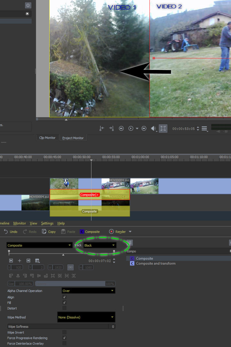Screen dimensions: 231x347
Task: Enable the Wipe Invert checkbox
Action: [x=64, y=332]
